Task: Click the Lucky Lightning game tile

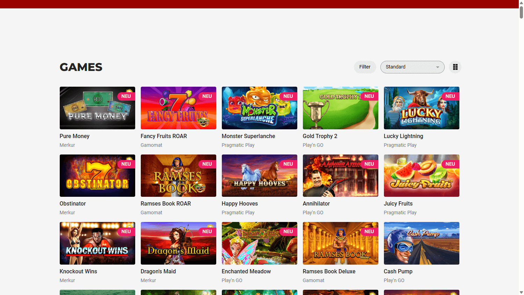Action: coord(421,108)
